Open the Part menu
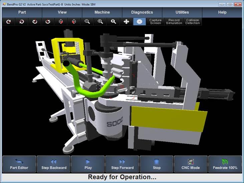The height and width of the screenshot is (183, 244). [22, 12]
